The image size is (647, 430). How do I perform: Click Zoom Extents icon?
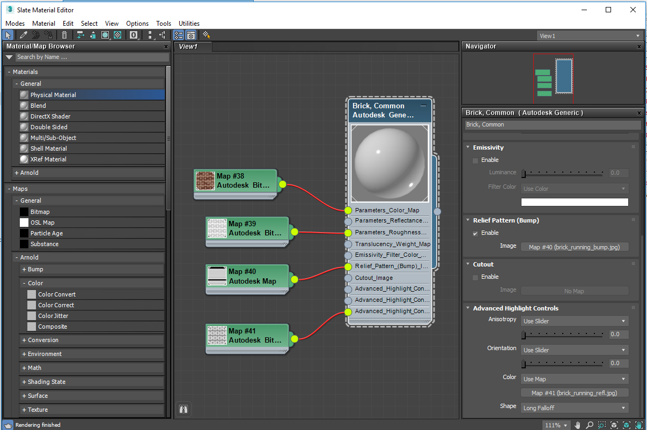614,425
